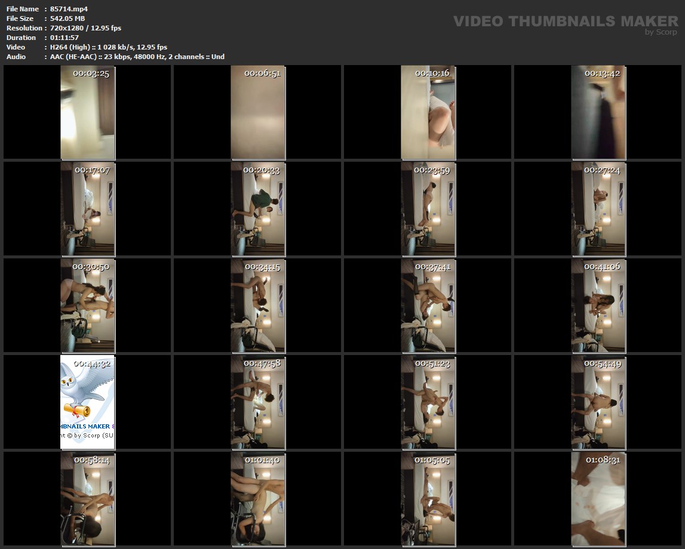Click the Duration value 01:11:57
The height and width of the screenshot is (549, 685).
(65, 38)
